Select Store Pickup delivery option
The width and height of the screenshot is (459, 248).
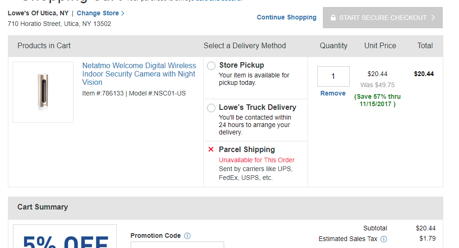[x=211, y=66]
